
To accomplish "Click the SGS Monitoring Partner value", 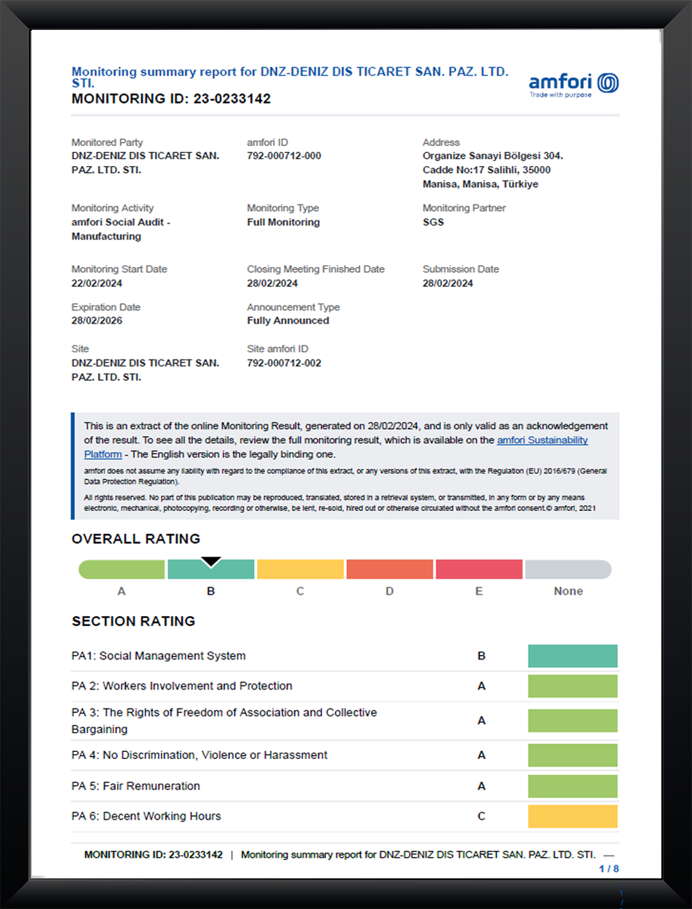I will click(x=433, y=222).
